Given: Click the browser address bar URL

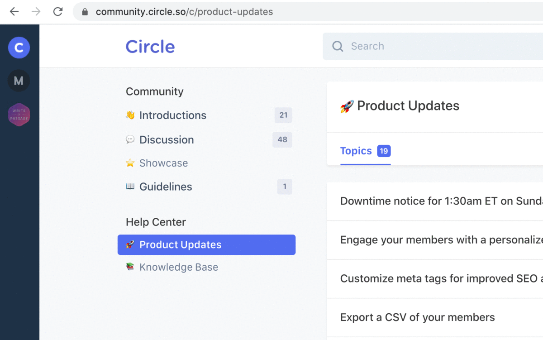Looking at the screenshot, I should pyautogui.click(x=184, y=12).
